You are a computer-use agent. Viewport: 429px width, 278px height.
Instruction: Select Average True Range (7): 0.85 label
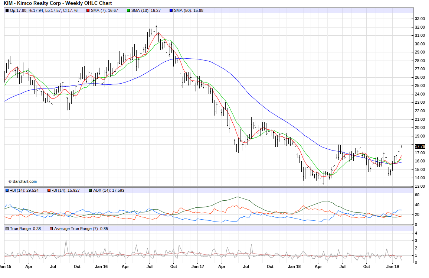pos(81,229)
